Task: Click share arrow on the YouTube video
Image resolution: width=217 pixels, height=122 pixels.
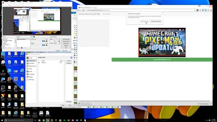Action: (183, 30)
